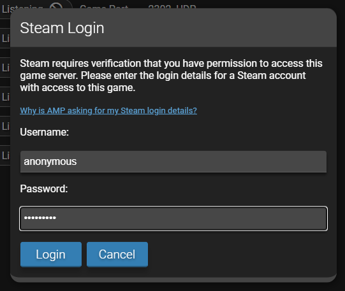Click the 'Username:' label
Image resolution: width=345 pixels, height=291 pixels.
(x=45, y=132)
